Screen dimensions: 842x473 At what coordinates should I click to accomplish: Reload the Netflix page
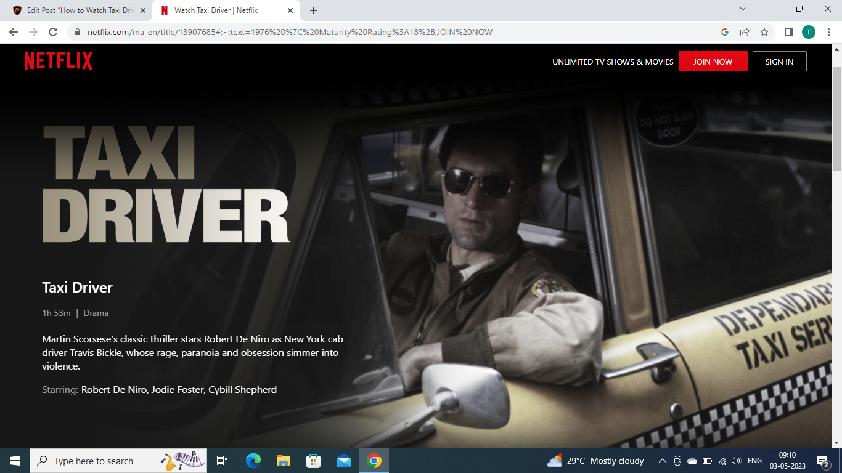[x=53, y=32]
